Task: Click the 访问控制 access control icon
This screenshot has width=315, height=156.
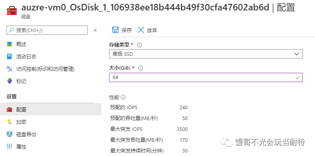Action: click(10, 69)
